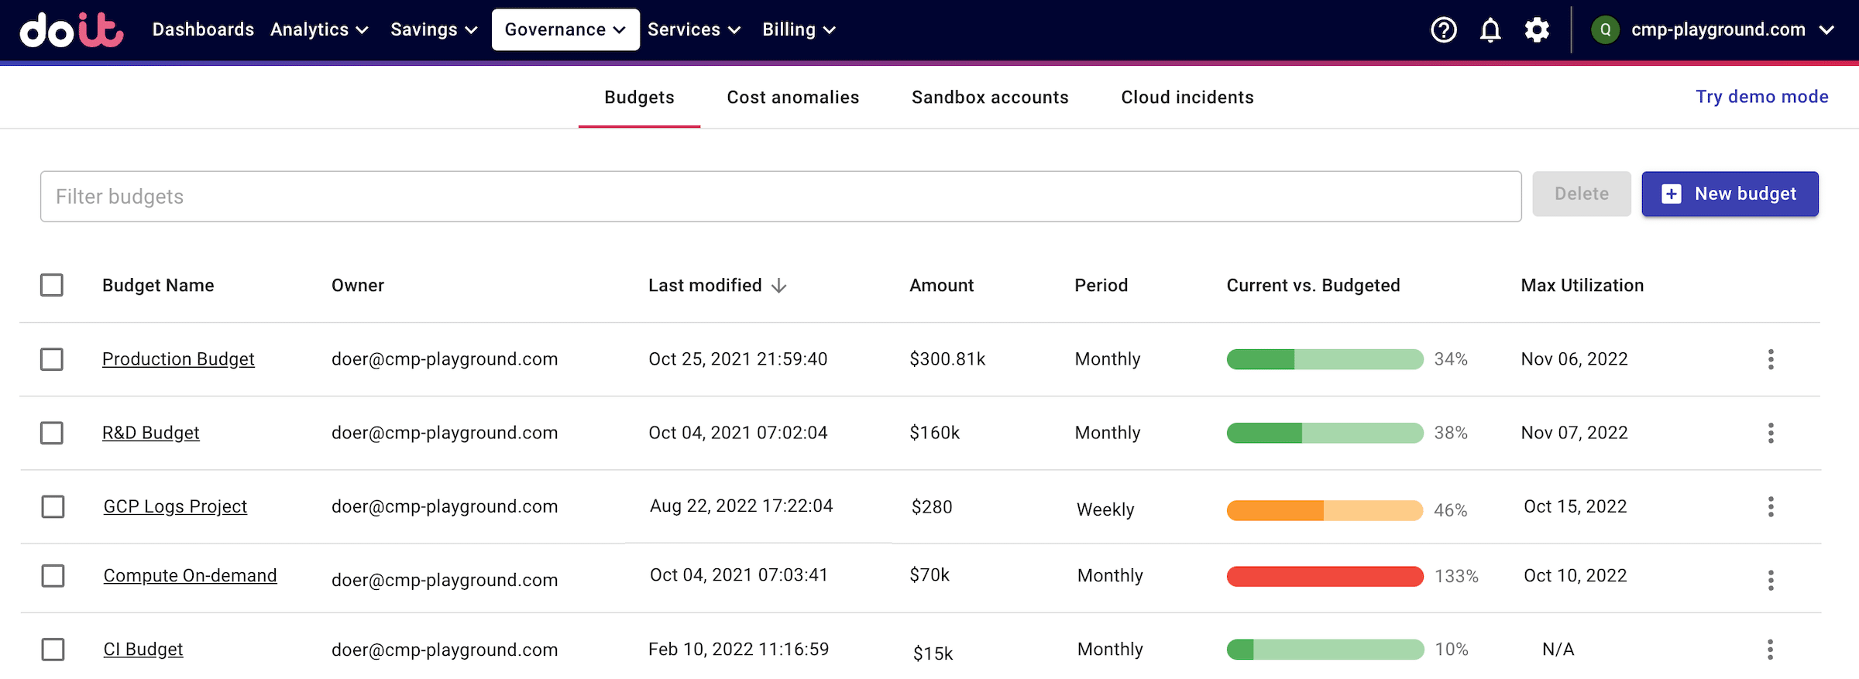Expand the Analytics menu
This screenshot has height=679, width=1859.
[x=318, y=30]
